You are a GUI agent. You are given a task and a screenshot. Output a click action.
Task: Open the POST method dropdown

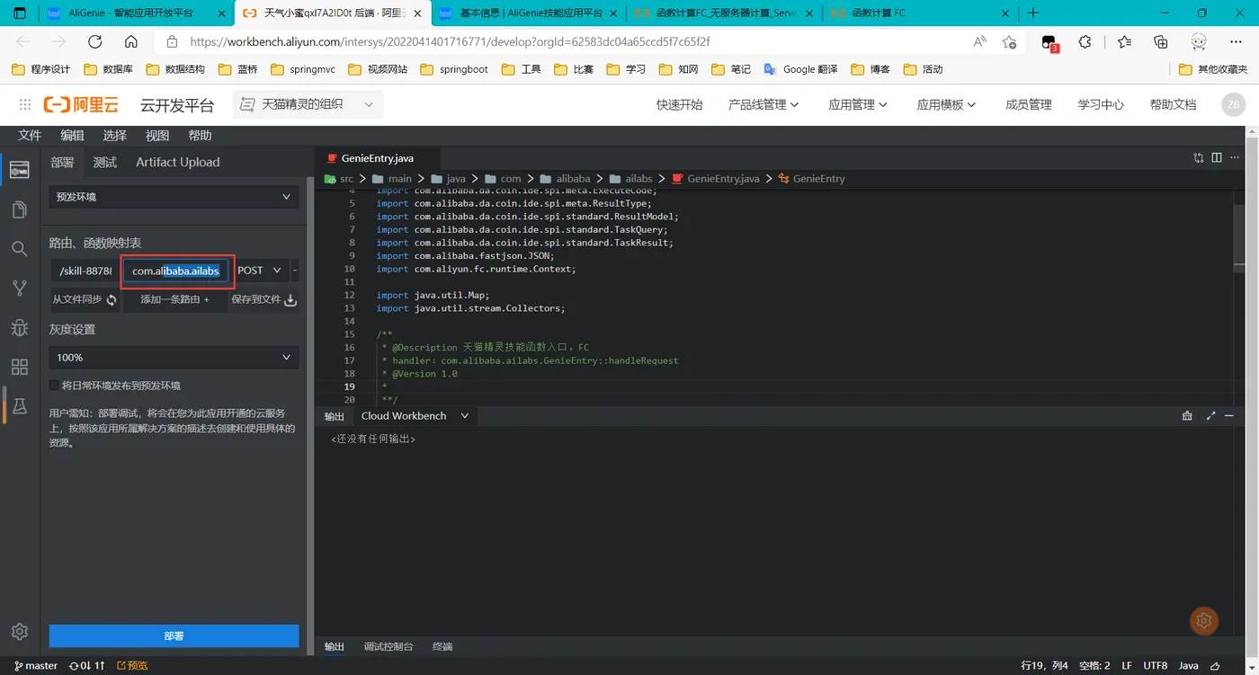point(261,271)
